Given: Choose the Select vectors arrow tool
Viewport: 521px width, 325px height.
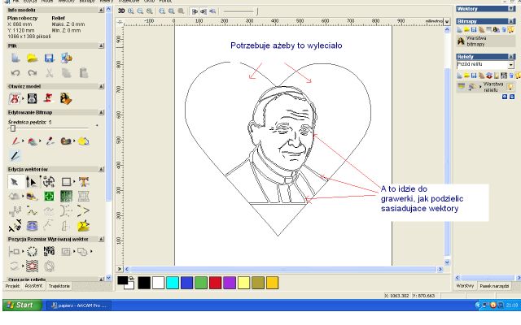Looking at the screenshot, I should coord(15,182).
